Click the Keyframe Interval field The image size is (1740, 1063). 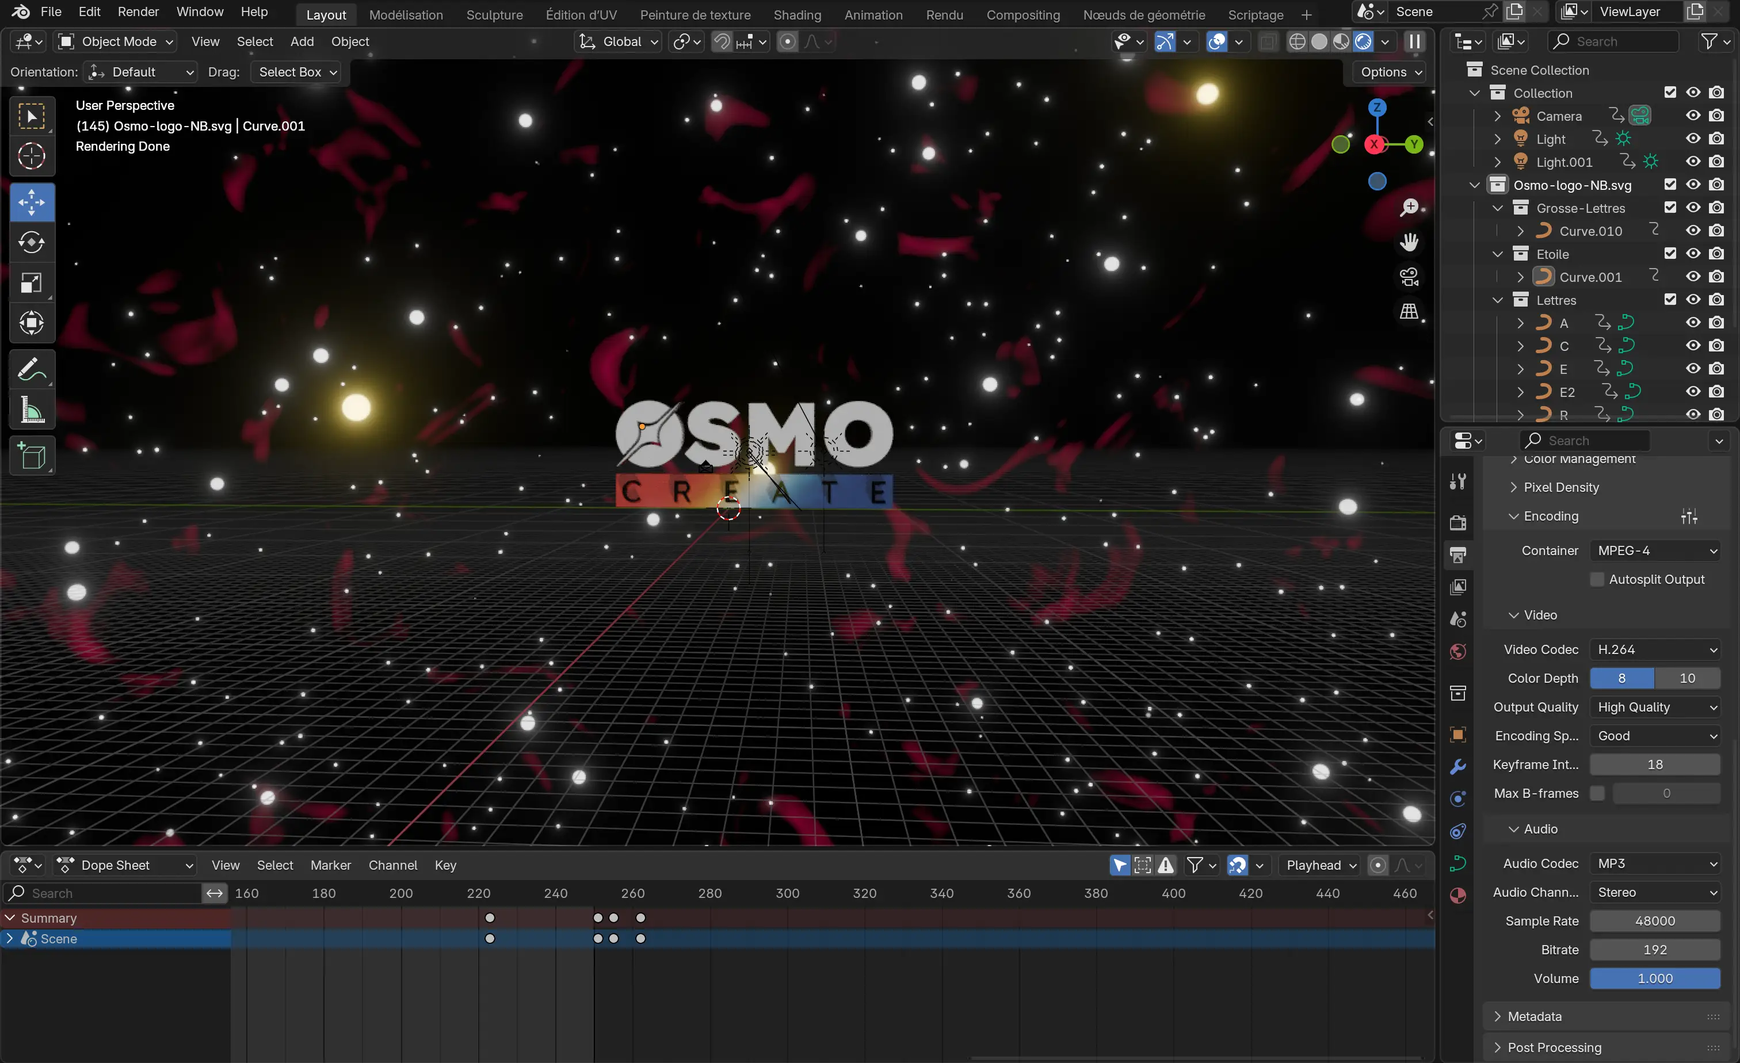tap(1655, 764)
